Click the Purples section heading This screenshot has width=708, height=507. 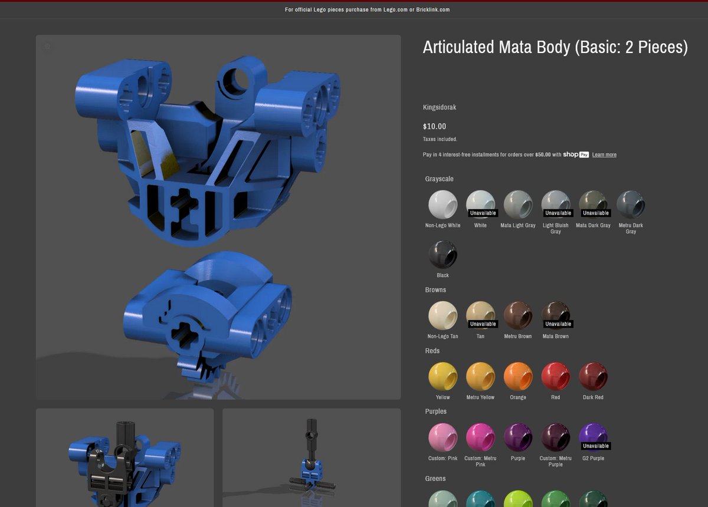(435, 411)
